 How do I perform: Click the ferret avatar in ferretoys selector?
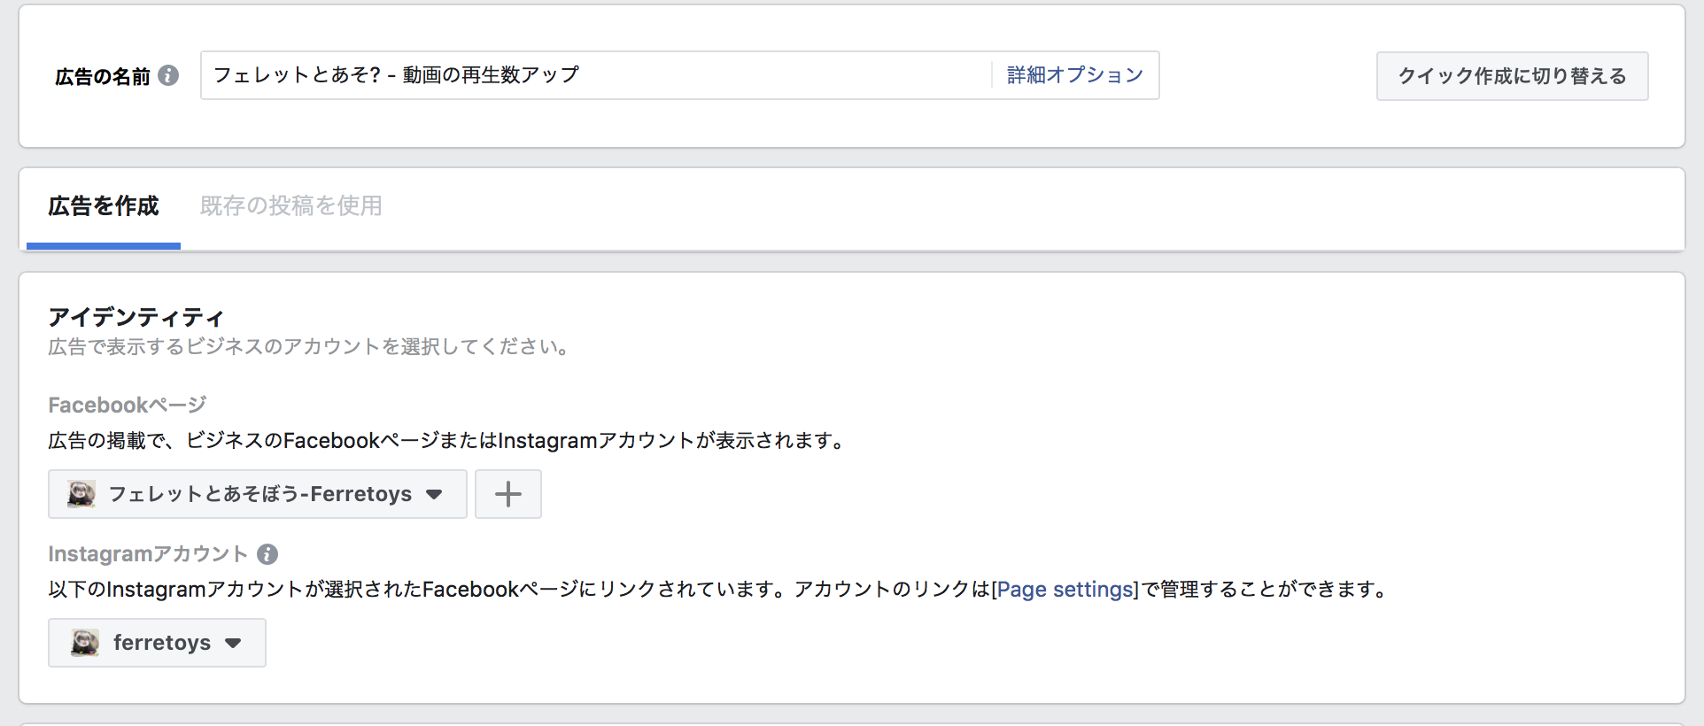(85, 643)
